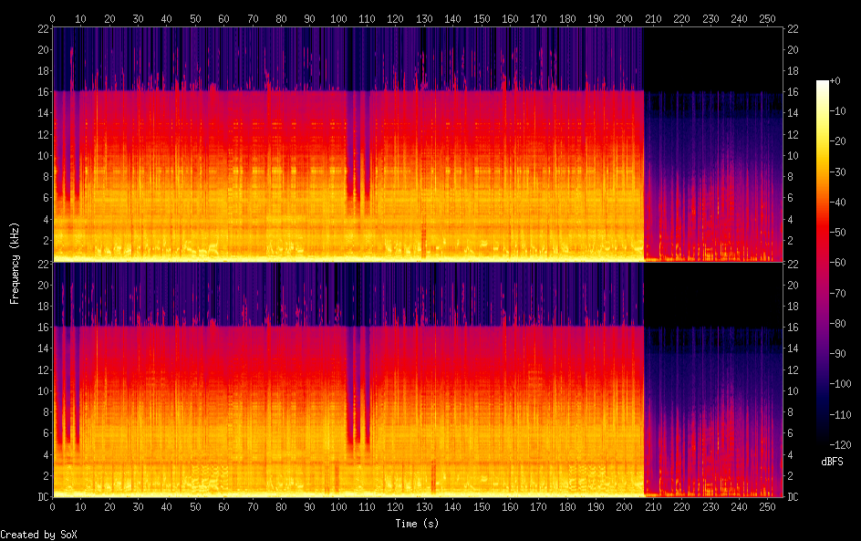Viewport: 861px width, 541px height.
Task: Click the '100' tick on the bottom time axis
Action: tap(338, 507)
